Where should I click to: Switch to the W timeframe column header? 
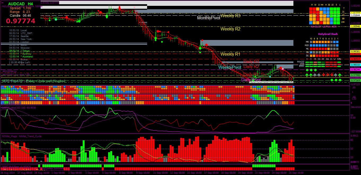pyautogui.click(x=315, y=5)
